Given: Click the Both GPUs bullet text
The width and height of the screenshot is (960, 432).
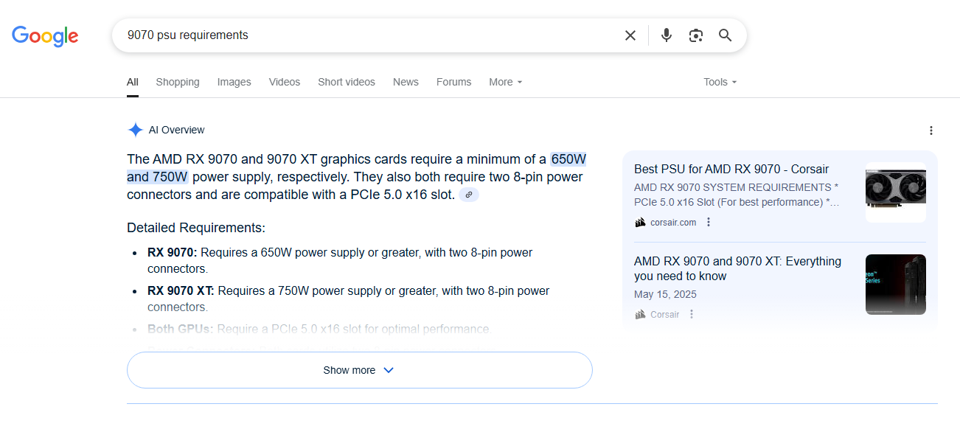Looking at the screenshot, I should coord(319,329).
